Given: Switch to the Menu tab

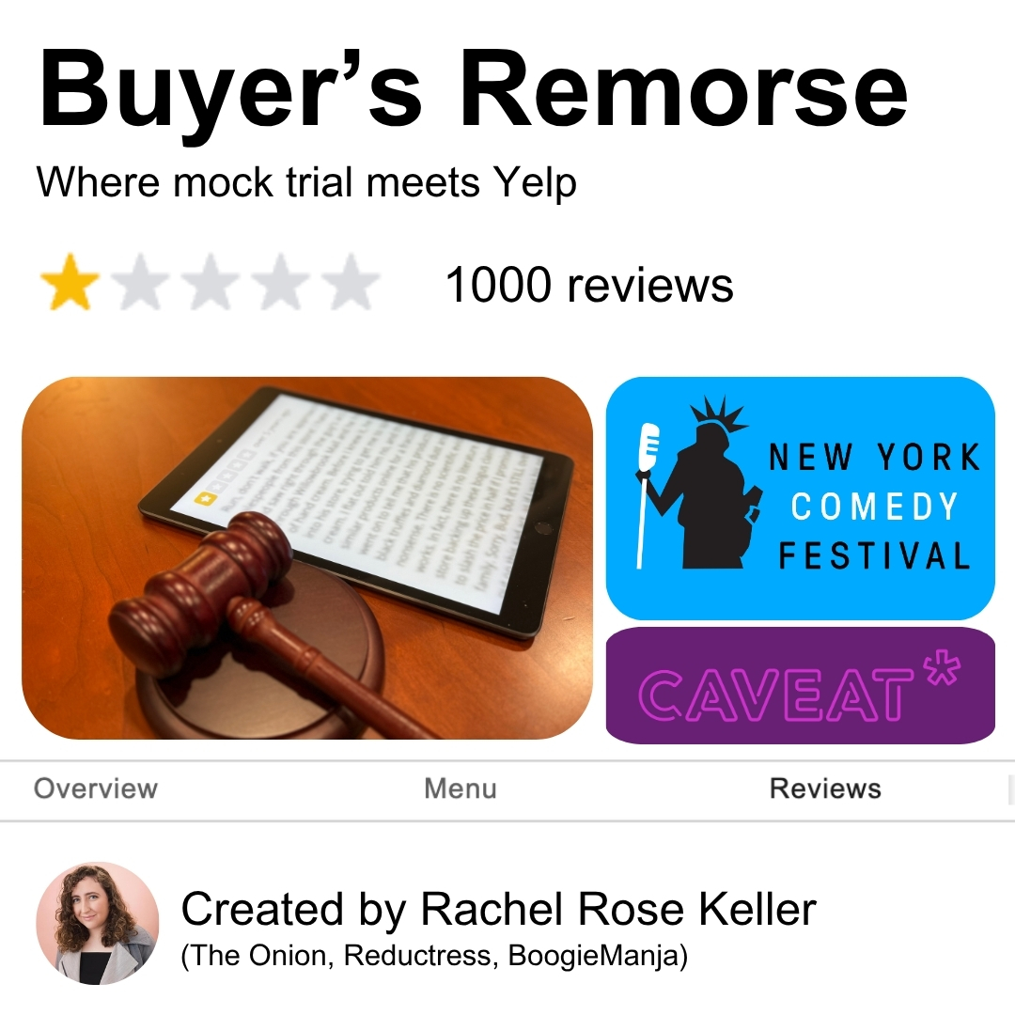Looking at the screenshot, I should pyautogui.click(x=461, y=789).
